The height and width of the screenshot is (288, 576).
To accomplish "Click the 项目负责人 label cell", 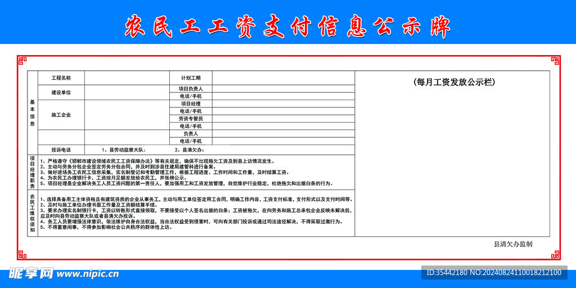I will [191, 88].
